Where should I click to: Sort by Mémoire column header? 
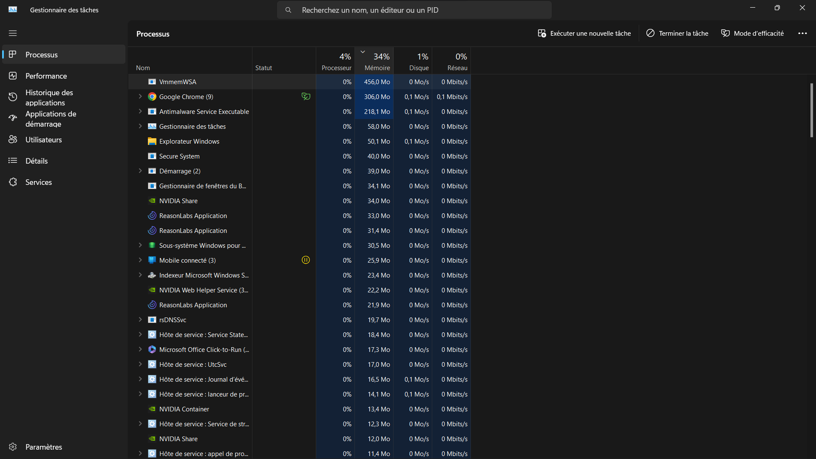point(377,68)
